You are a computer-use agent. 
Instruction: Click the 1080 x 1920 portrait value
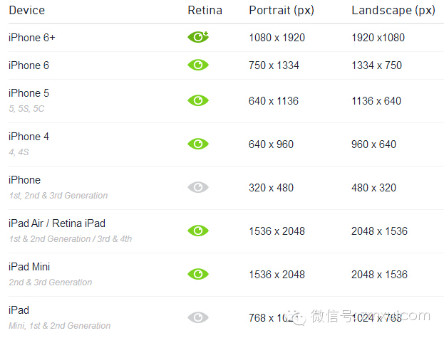coord(277,37)
